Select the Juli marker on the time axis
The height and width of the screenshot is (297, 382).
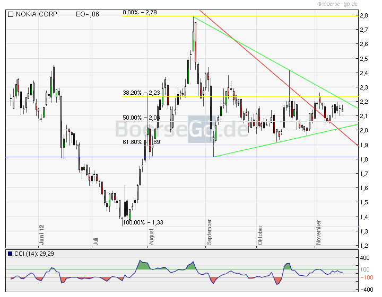(x=96, y=240)
